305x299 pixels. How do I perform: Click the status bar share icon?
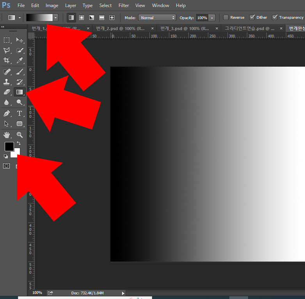[50, 293]
